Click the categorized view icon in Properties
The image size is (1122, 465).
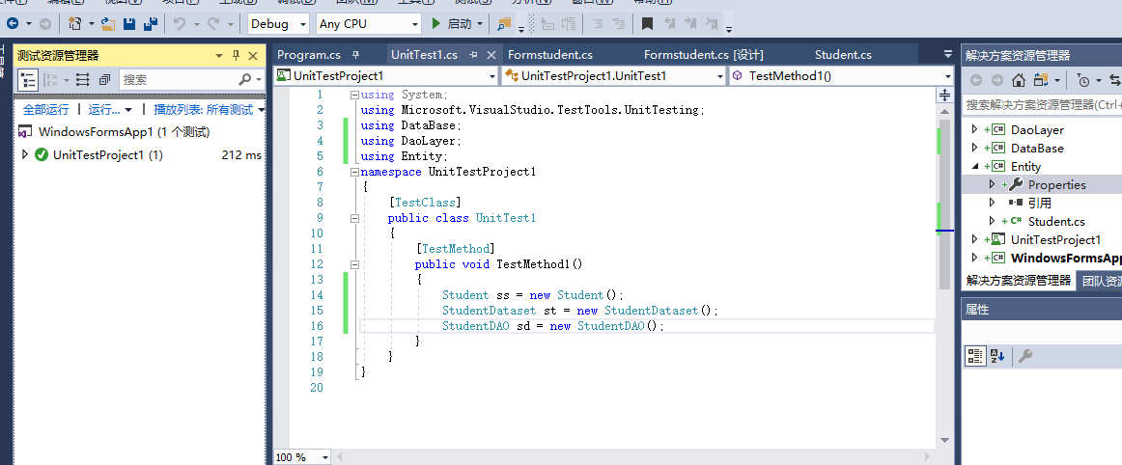974,356
